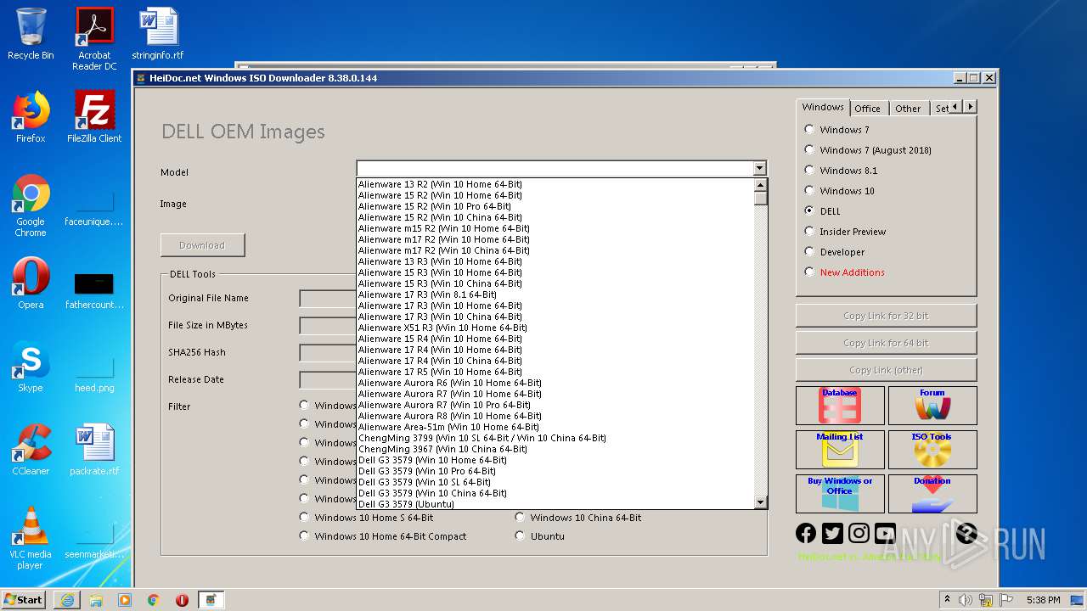
Task: Select the Windows 10 radio button
Action: coord(809,191)
